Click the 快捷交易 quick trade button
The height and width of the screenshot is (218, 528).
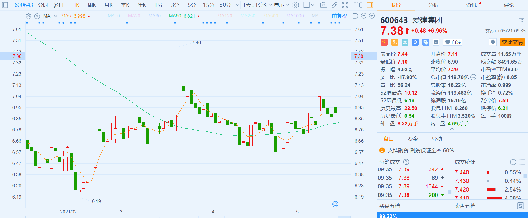pos(512,42)
